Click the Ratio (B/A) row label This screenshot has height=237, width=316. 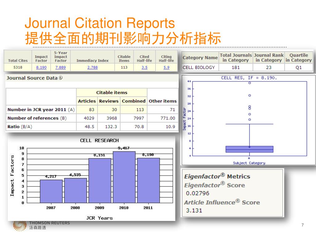click(20, 127)
